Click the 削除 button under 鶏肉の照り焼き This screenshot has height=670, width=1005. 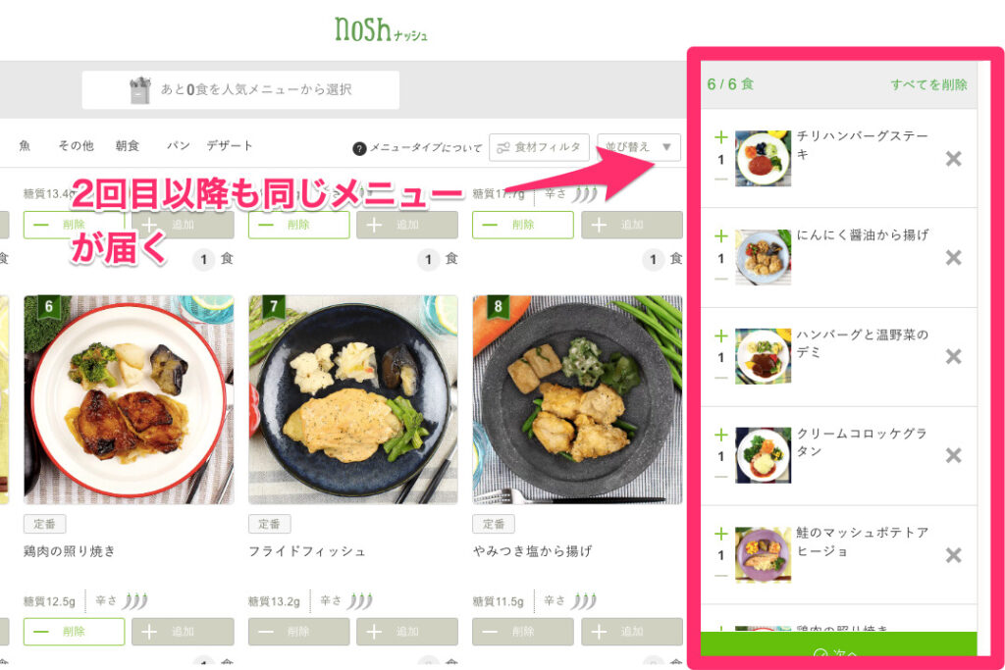tap(75, 632)
